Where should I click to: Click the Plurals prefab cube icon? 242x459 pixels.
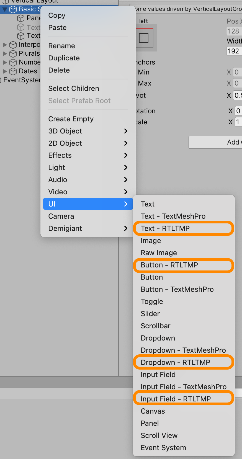click(13, 53)
